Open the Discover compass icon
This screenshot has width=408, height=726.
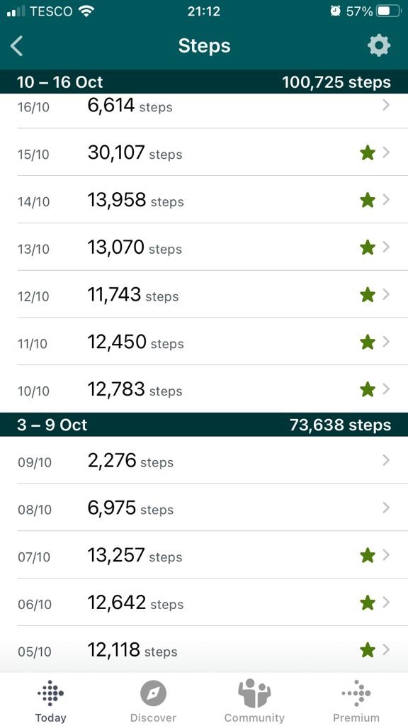(153, 693)
